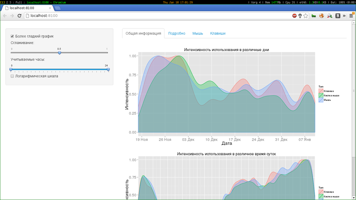The image size is (356, 200).
Task: Click the browser back arrow
Action: click(x=5, y=16)
